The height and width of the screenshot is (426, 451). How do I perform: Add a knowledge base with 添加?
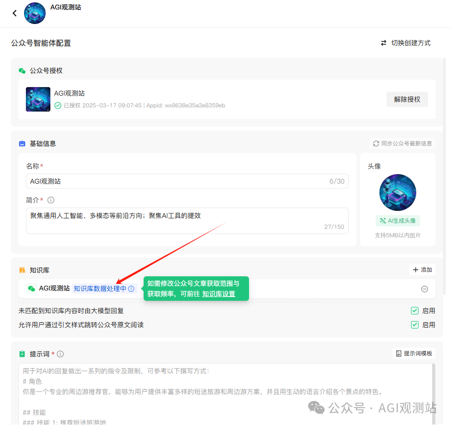(422, 270)
